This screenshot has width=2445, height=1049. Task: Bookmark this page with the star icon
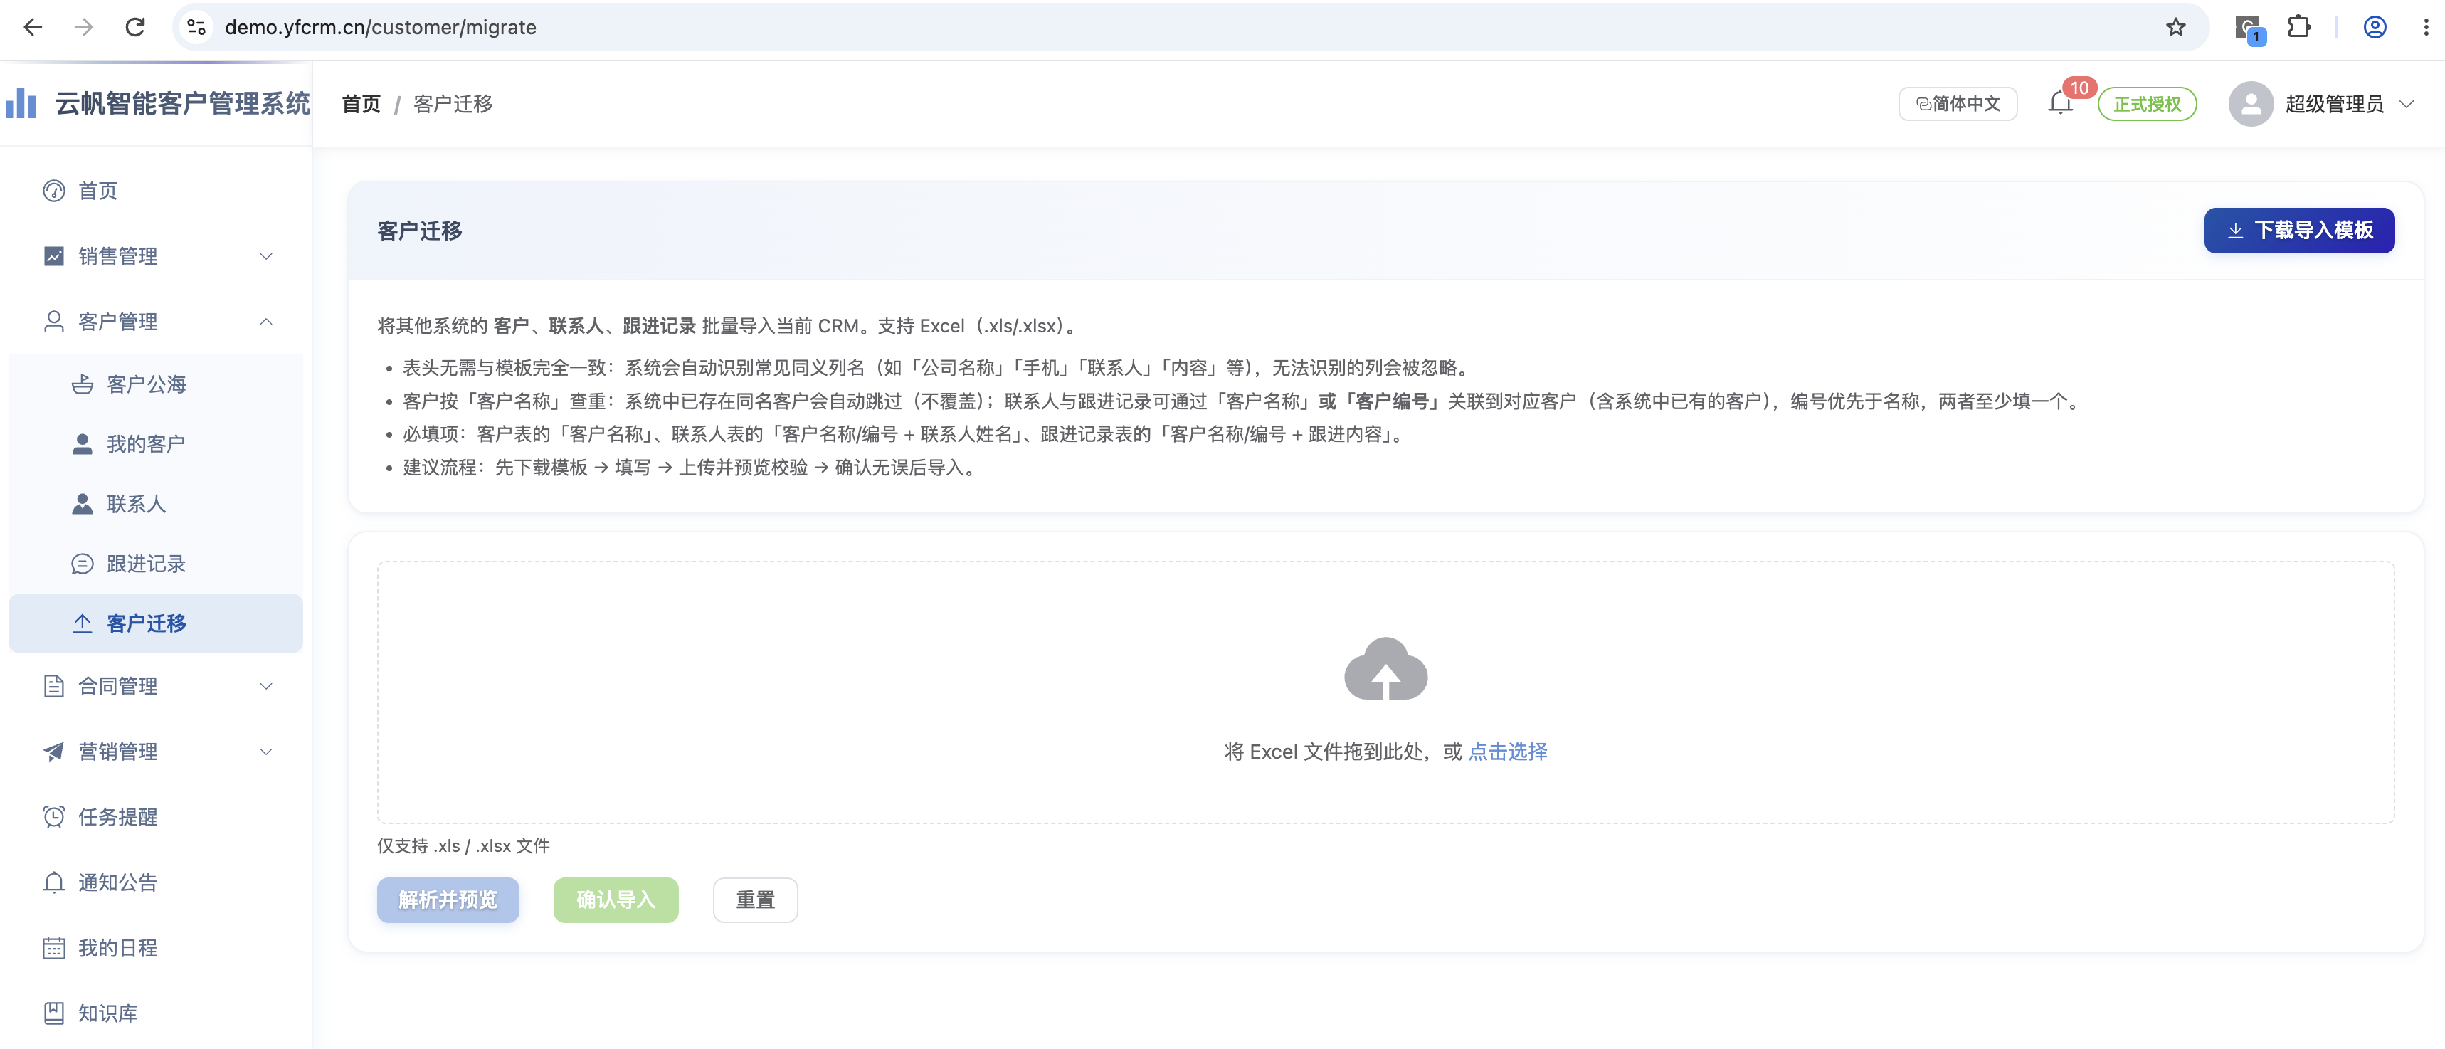[2175, 28]
